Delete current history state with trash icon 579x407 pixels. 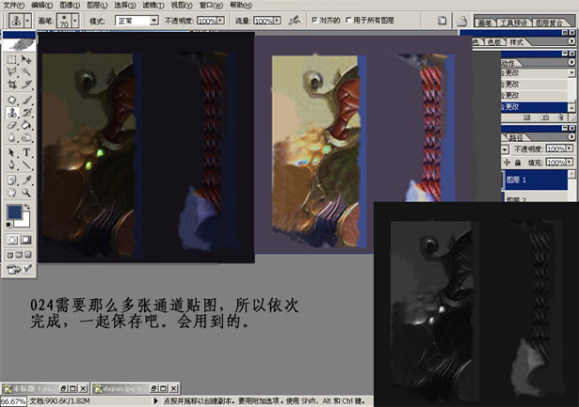coord(560,117)
